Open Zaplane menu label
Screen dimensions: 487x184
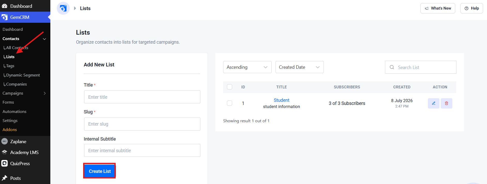click(x=18, y=141)
